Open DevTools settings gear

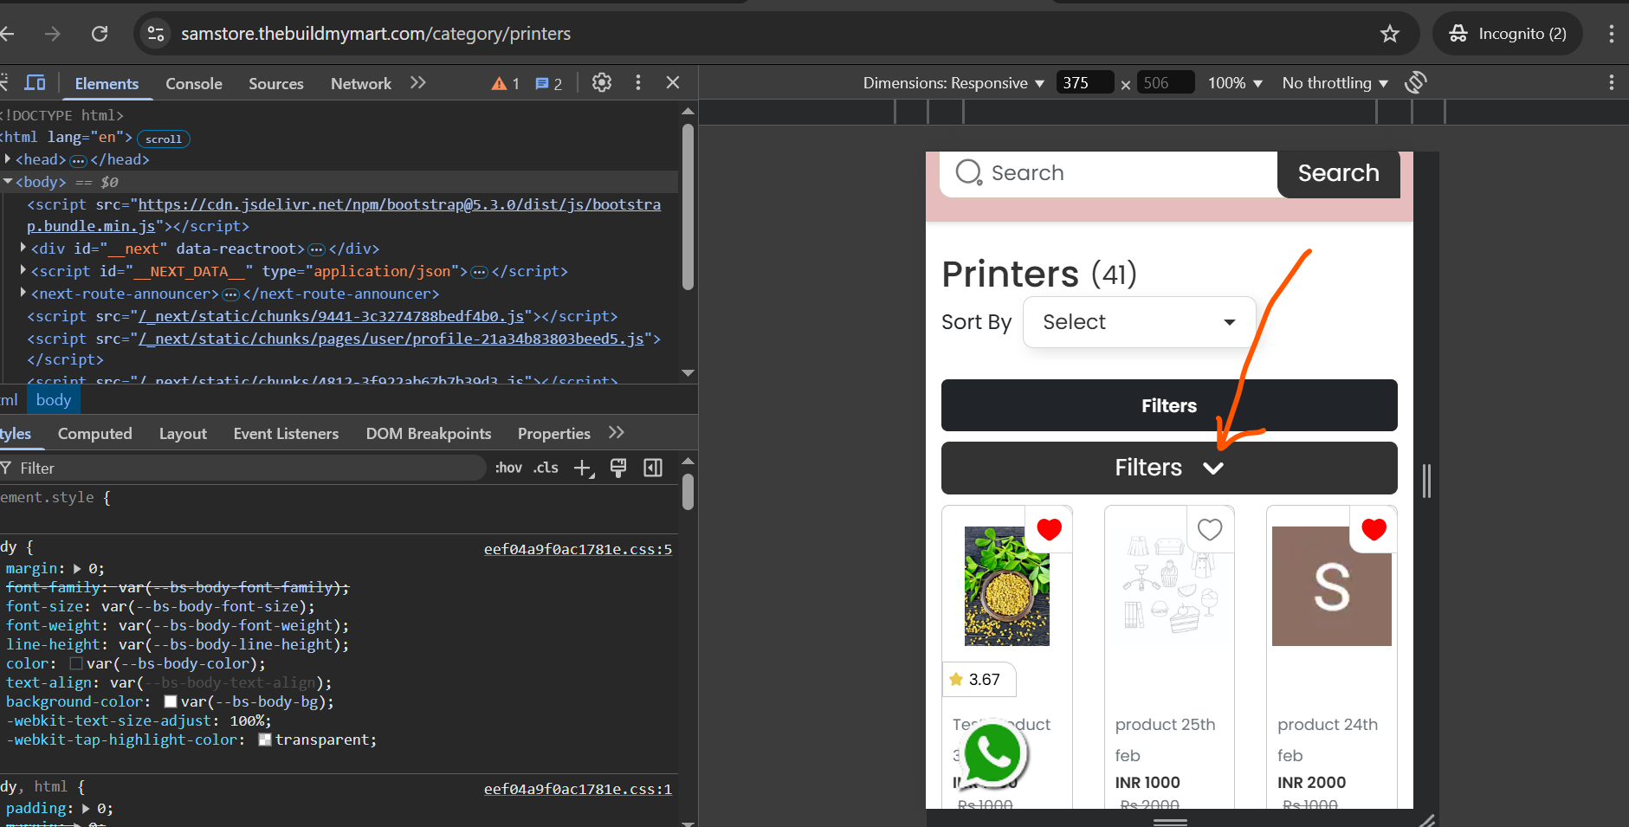pos(602,83)
